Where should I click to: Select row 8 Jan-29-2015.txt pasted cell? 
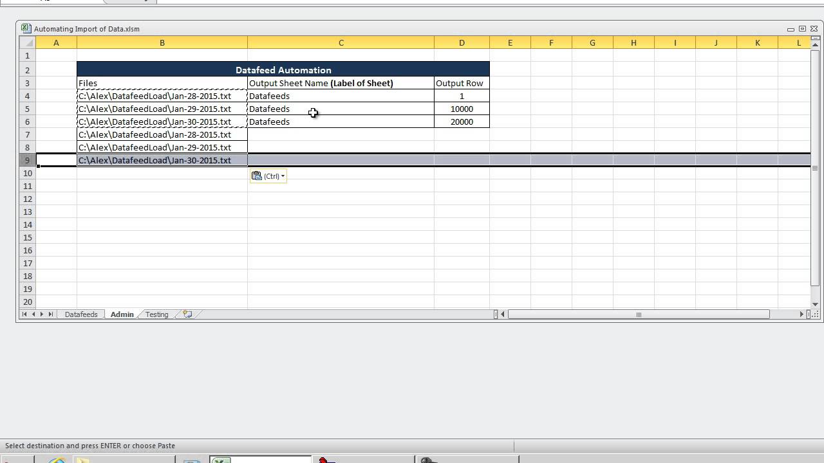point(162,147)
